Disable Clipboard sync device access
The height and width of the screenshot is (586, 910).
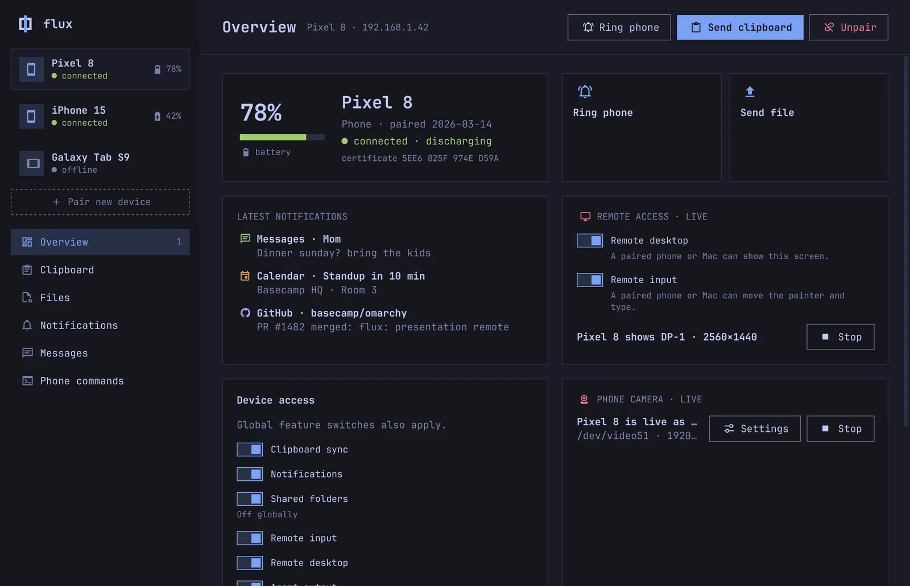coord(250,450)
